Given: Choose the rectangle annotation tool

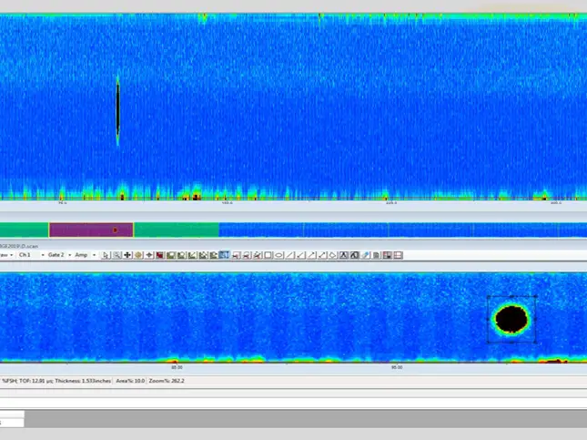Looking at the screenshot, I should click(x=268, y=255).
